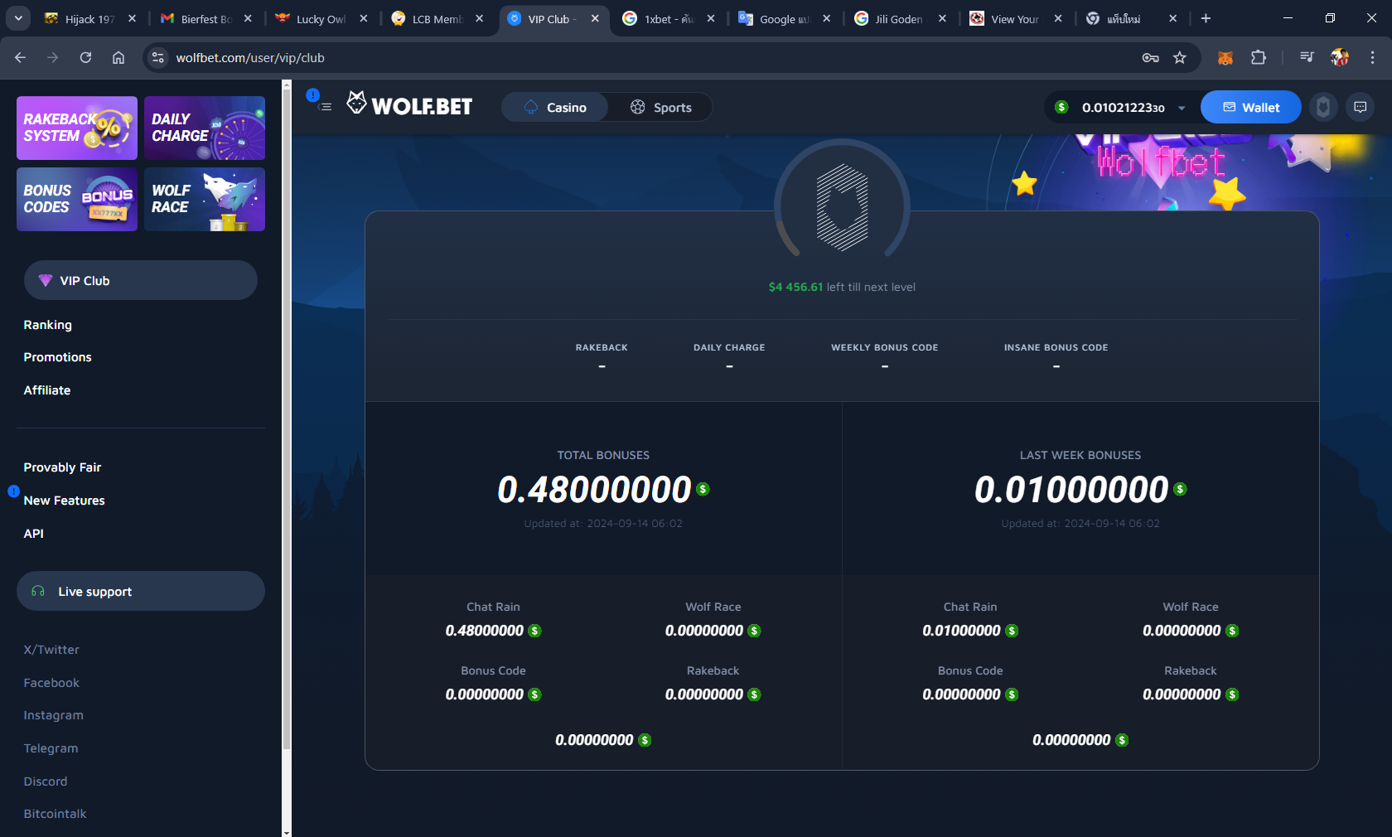Image resolution: width=1392 pixels, height=837 pixels.
Task: Open X/Twitter link
Action: tap(51, 650)
